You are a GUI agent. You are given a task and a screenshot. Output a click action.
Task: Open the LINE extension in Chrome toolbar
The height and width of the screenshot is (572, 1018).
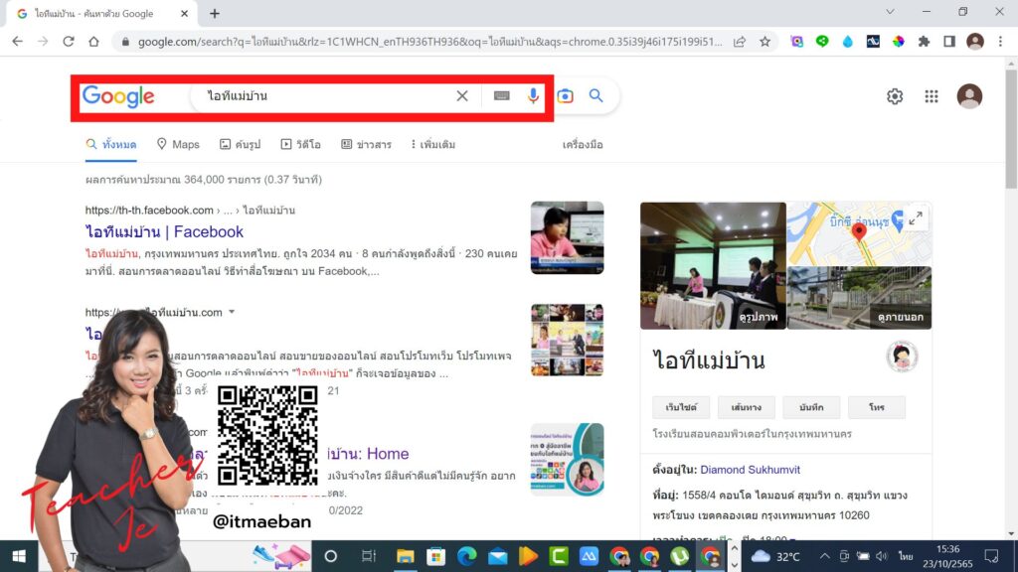click(822, 40)
